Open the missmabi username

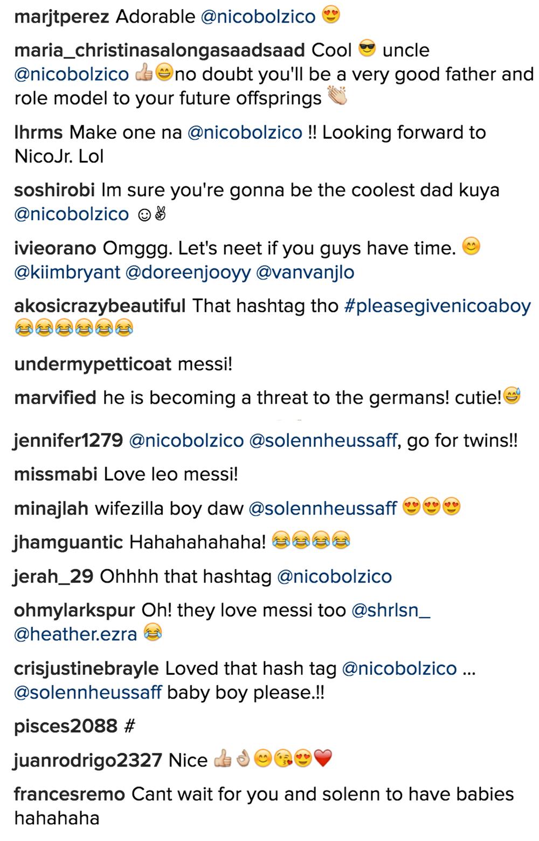tap(56, 474)
